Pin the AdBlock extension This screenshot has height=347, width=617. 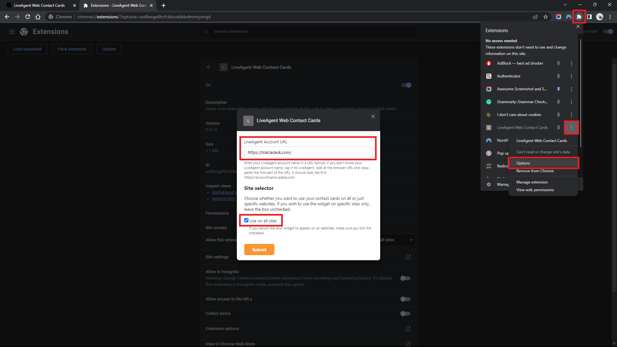coord(559,63)
